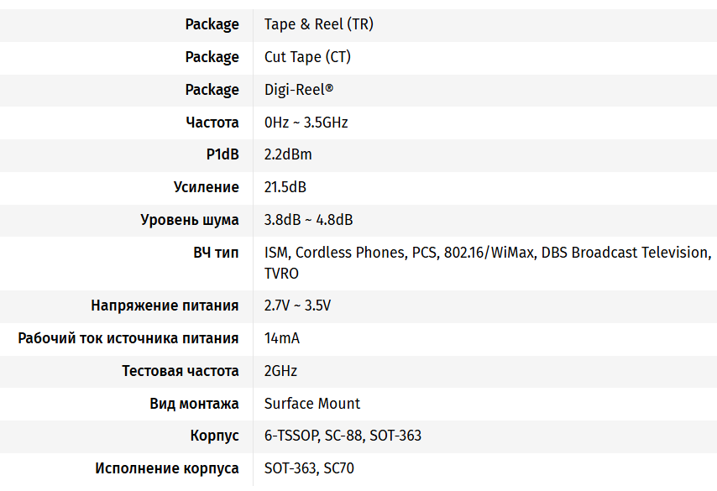Image resolution: width=717 pixels, height=491 pixels.
Task: Select the 14mA current value
Action: click(282, 338)
